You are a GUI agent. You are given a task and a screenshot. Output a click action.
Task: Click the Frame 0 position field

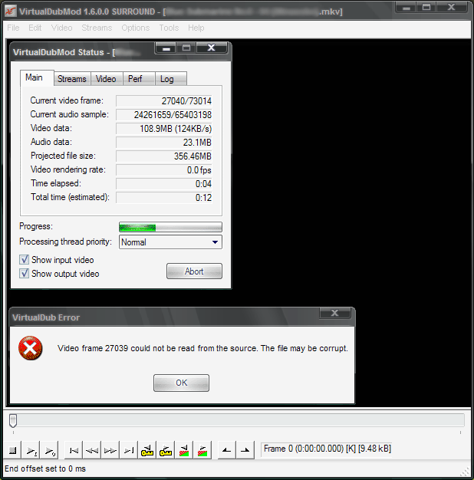(x=327, y=449)
